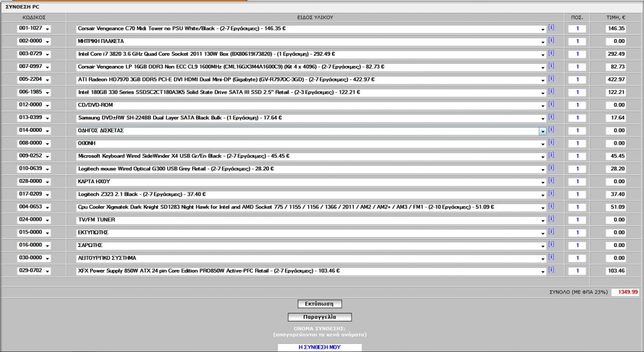This screenshot has height=352, width=644.
Task: Show info for Intel Core i7 3820 row
Action: click(x=551, y=53)
